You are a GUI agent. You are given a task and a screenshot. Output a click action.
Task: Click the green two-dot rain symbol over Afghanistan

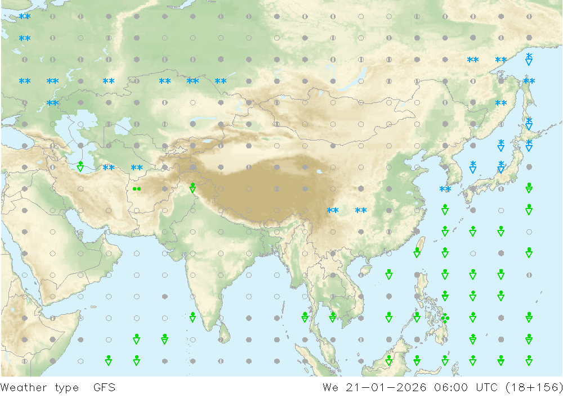point(137,189)
